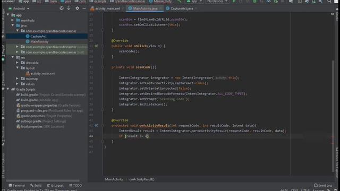Click the onActivityResult() breadcrumb below editor
340x191 pixels.
point(142,179)
